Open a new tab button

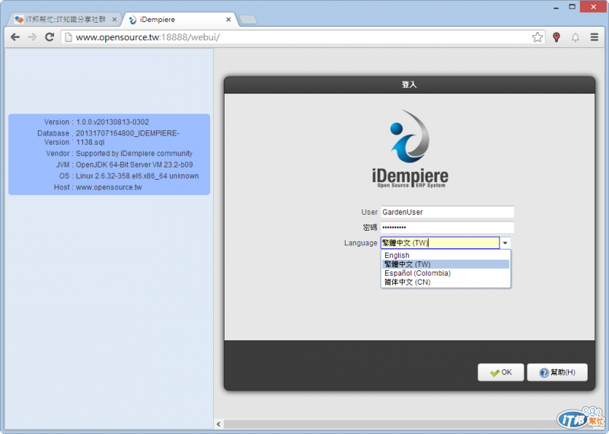point(248,20)
